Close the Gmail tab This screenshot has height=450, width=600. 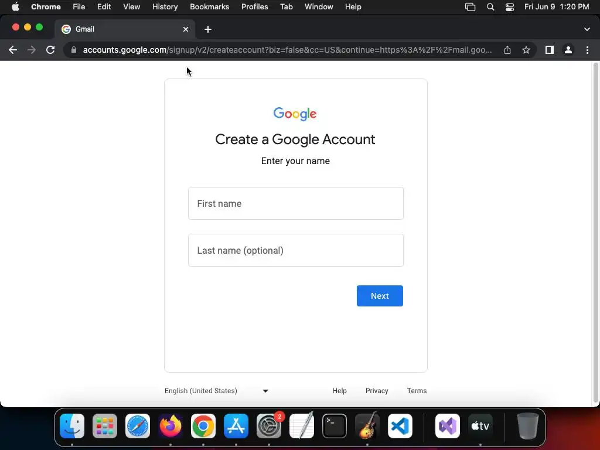(x=186, y=29)
